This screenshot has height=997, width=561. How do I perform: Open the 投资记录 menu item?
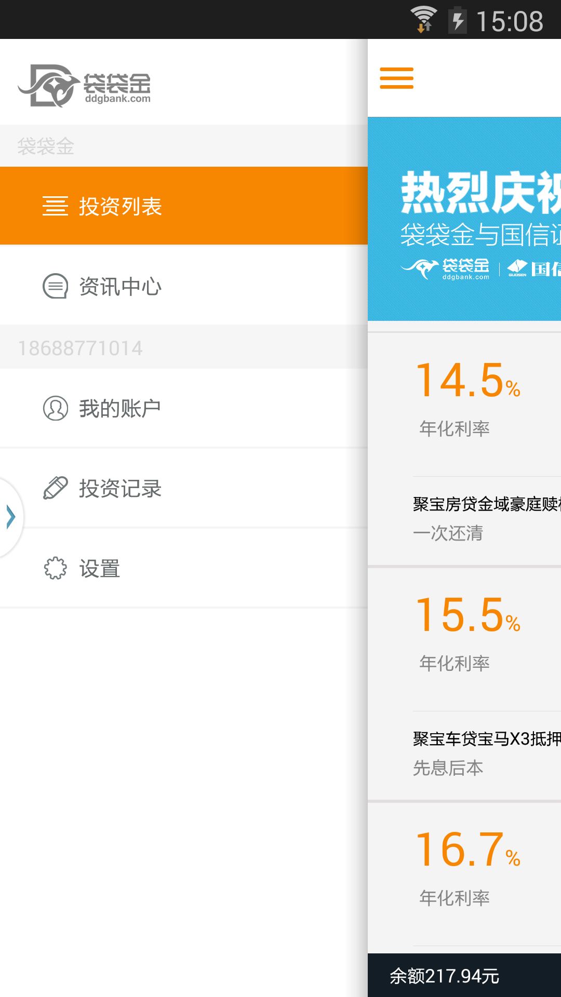(184, 488)
